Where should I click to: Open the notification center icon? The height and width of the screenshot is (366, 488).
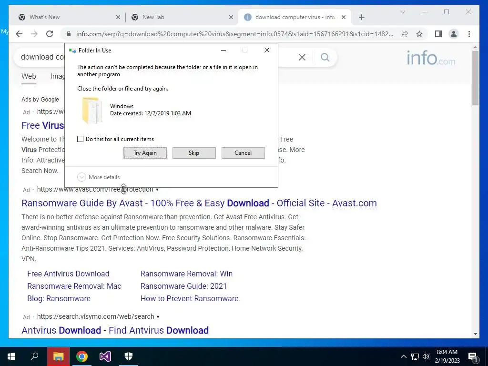[473, 357]
